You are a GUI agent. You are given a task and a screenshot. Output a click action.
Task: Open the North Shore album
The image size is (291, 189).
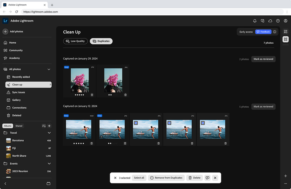[28, 156]
